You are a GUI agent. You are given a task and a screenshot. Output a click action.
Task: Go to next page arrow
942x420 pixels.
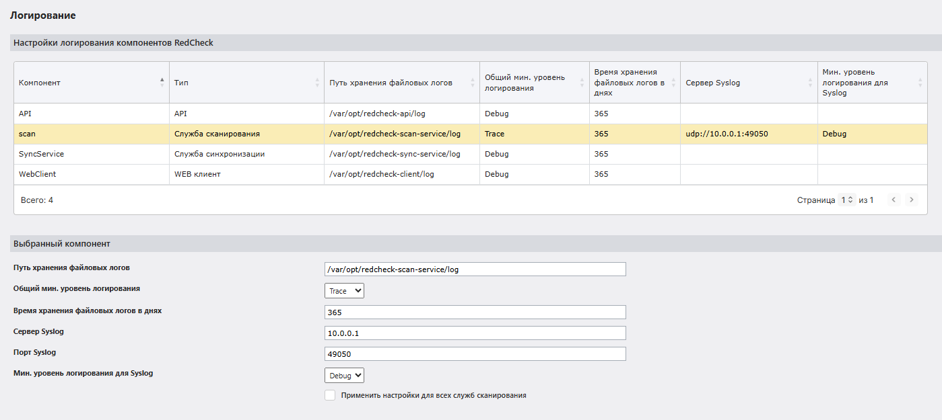click(x=911, y=200)
